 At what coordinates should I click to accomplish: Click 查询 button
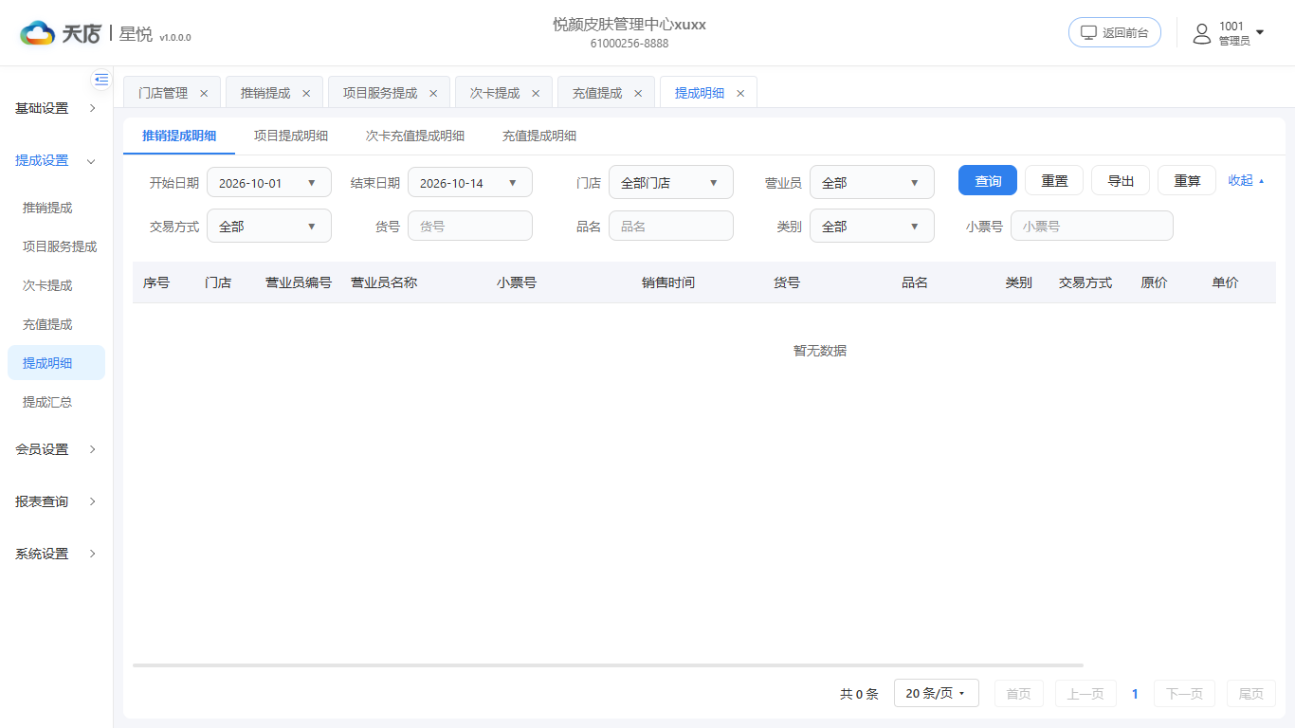tap(988, 180)
